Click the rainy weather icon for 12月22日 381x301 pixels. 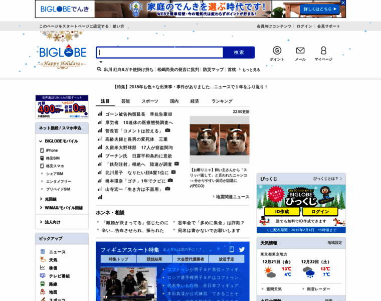[x=309, y=272]
